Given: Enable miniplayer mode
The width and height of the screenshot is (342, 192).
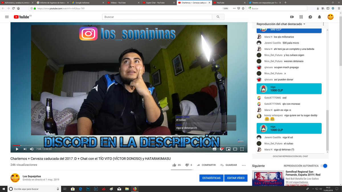Looking at the screenshot, I should [228, 149].
